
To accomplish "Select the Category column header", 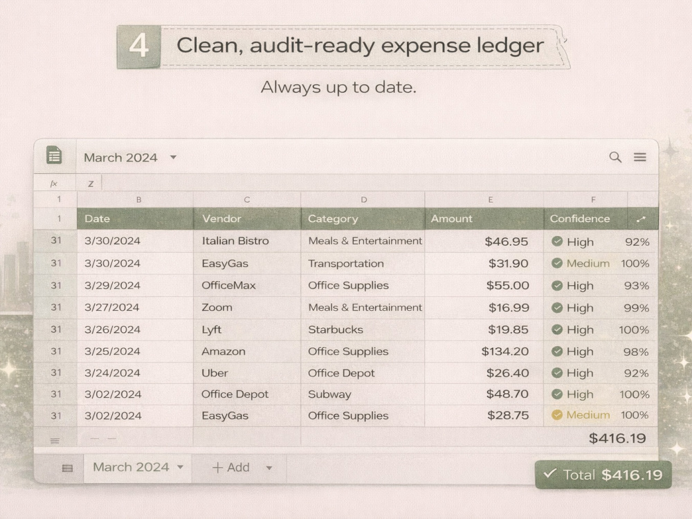I will pos(363,219).
